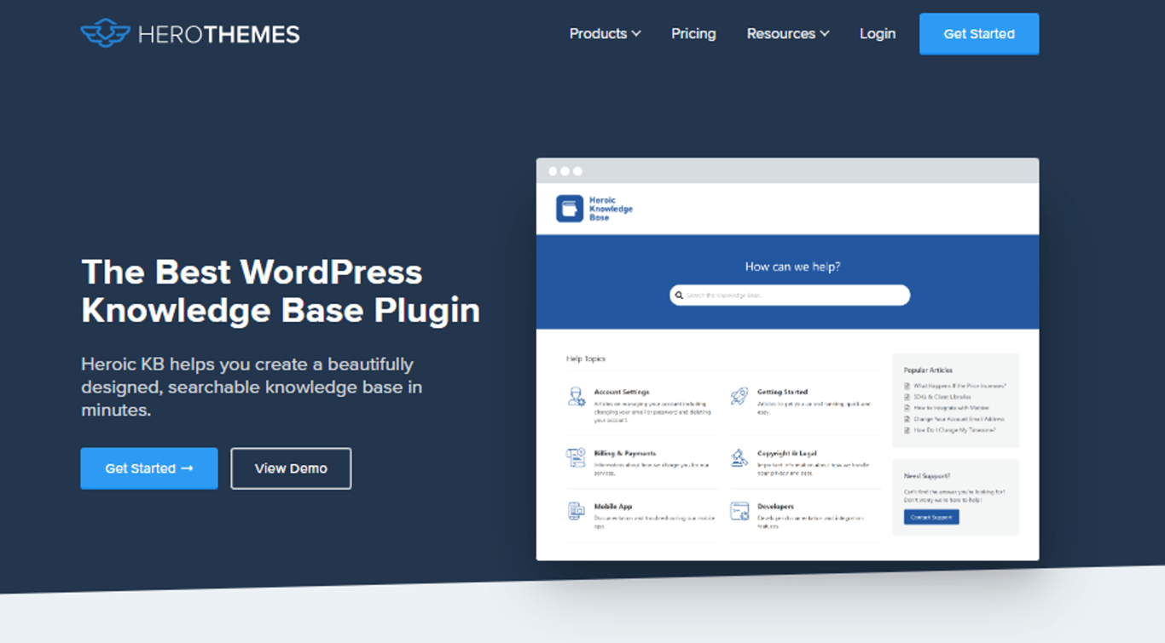Click 'The Best WordPress Knowledge Base Plugin' headline
1165x643 pixels.
tap(281, 291)
